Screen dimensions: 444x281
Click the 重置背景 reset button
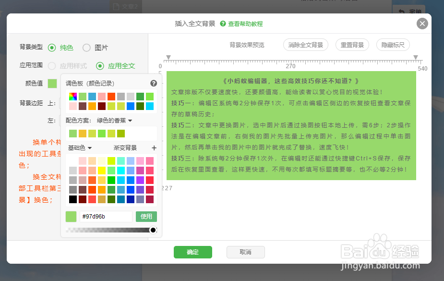click(352, 45)
